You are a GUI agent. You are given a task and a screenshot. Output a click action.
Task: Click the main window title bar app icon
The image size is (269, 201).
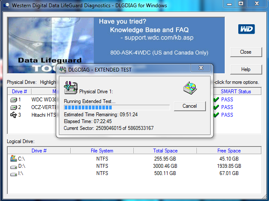coord(6,6)
